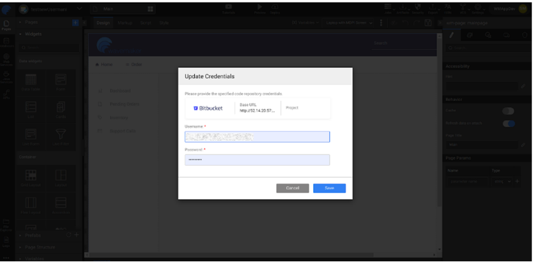
Task: Open File Explorer in left rail
Action: click(6, 224)
